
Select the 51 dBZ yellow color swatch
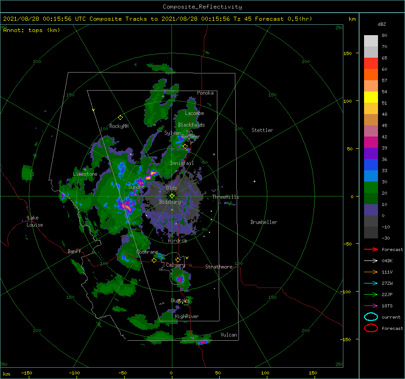pos(371,97)
